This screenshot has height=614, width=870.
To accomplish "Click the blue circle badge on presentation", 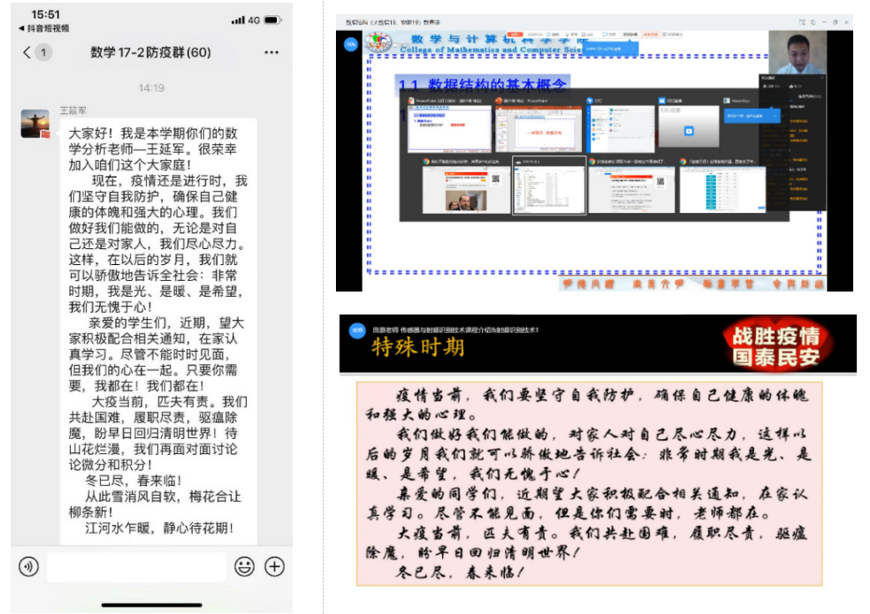I will [x=350, y=44].
